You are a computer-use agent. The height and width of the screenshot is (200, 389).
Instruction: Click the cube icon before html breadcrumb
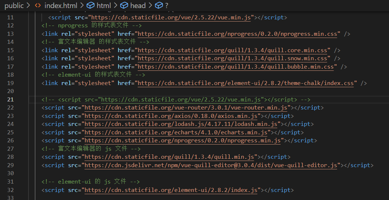(x=91, y=5)
